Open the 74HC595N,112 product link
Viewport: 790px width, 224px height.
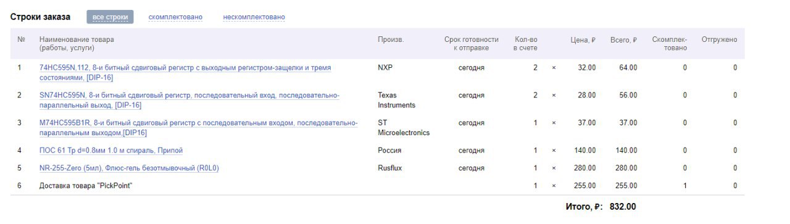click(185, 72)
